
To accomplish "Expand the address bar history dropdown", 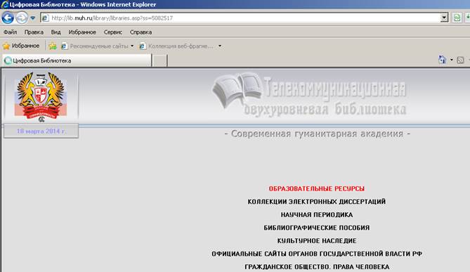I will (444, 18).
